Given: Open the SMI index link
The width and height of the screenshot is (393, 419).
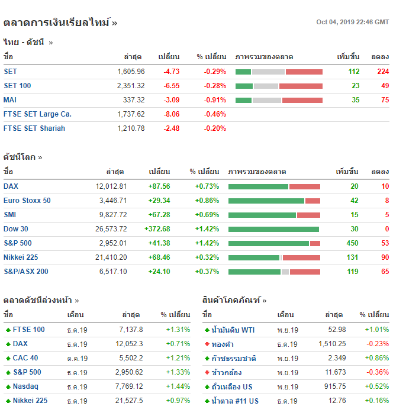Looking at the screenshot, I should [x=10, y=215].
